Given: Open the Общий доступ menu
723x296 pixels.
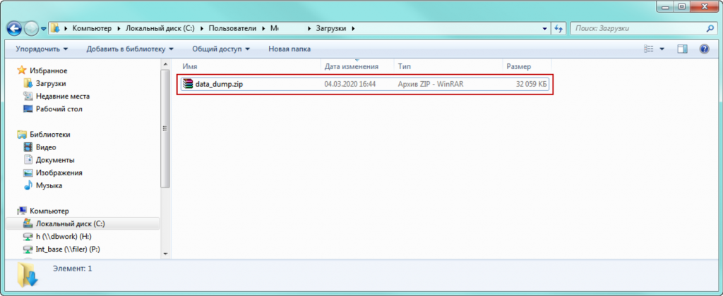Looking at the screenshot, I should 221,49.
